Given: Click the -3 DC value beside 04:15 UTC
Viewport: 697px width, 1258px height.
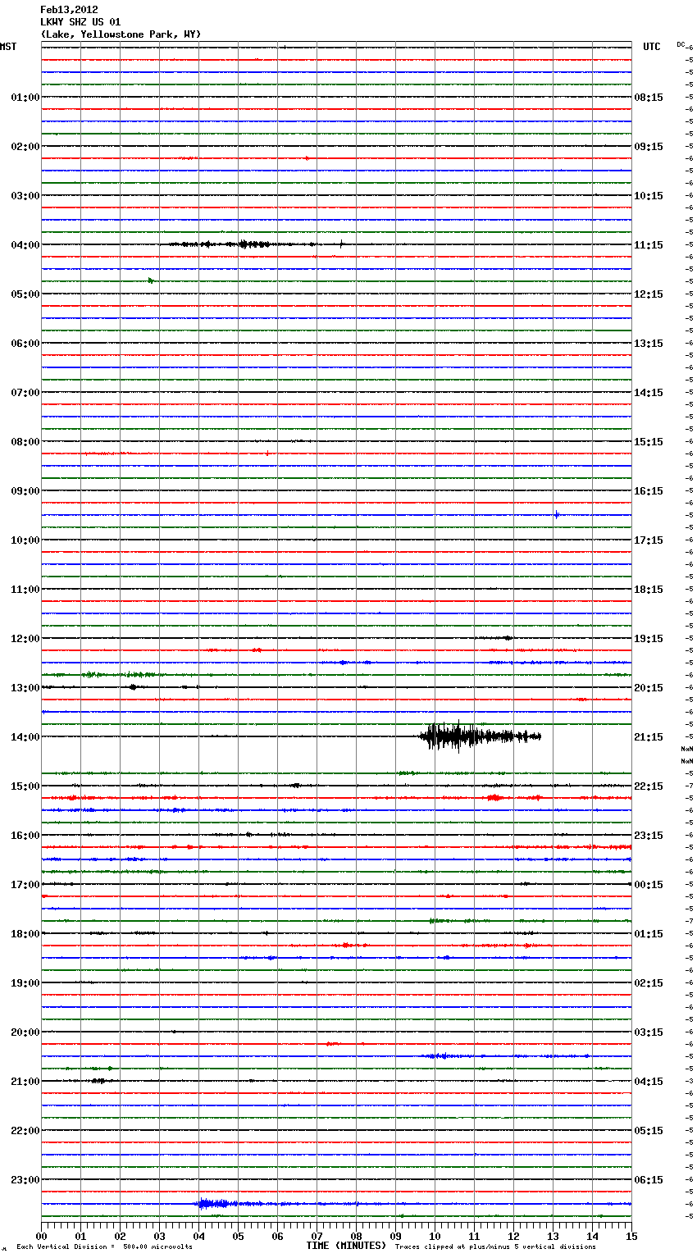Looking at the screenshot, I should (x=690, y=1082).
